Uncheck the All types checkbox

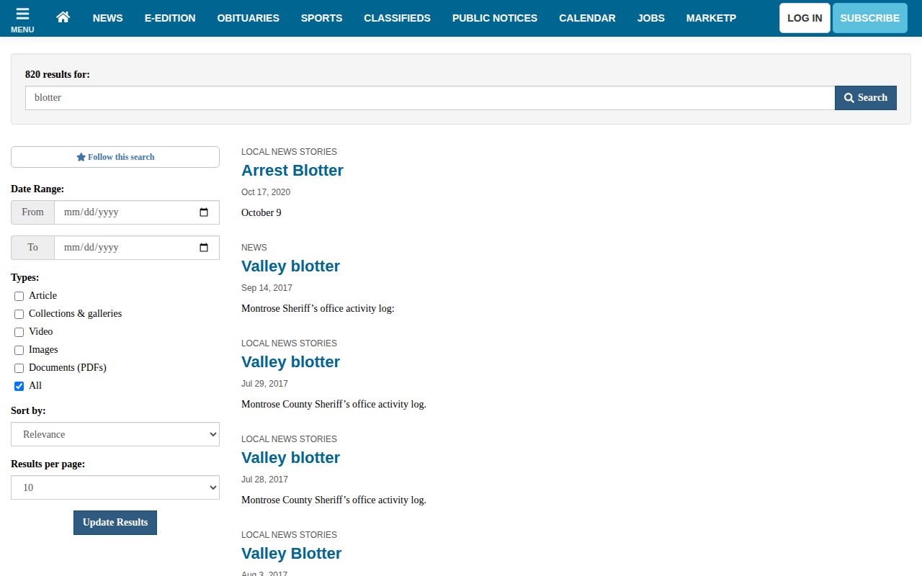click(x=19, y=386)
